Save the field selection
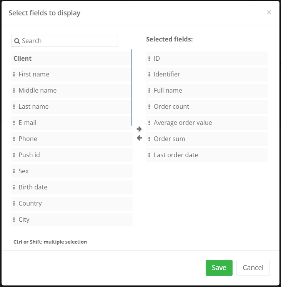The height and width of the screenshot is (287, 281). [x=219, y=268]
